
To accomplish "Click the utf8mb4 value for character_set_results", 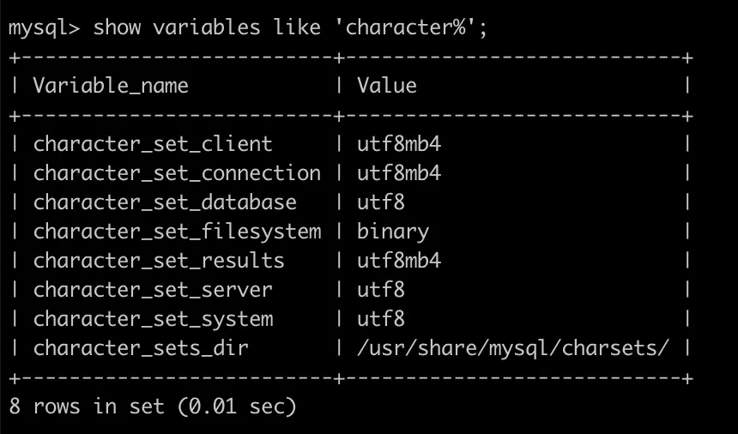I will [x=399, y=261].
